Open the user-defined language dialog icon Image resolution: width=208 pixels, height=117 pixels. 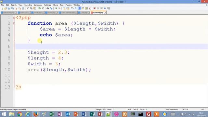83,8
